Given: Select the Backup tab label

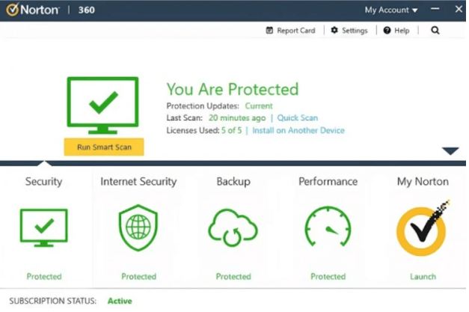Looking at the screenshot, I should point(233,182).
